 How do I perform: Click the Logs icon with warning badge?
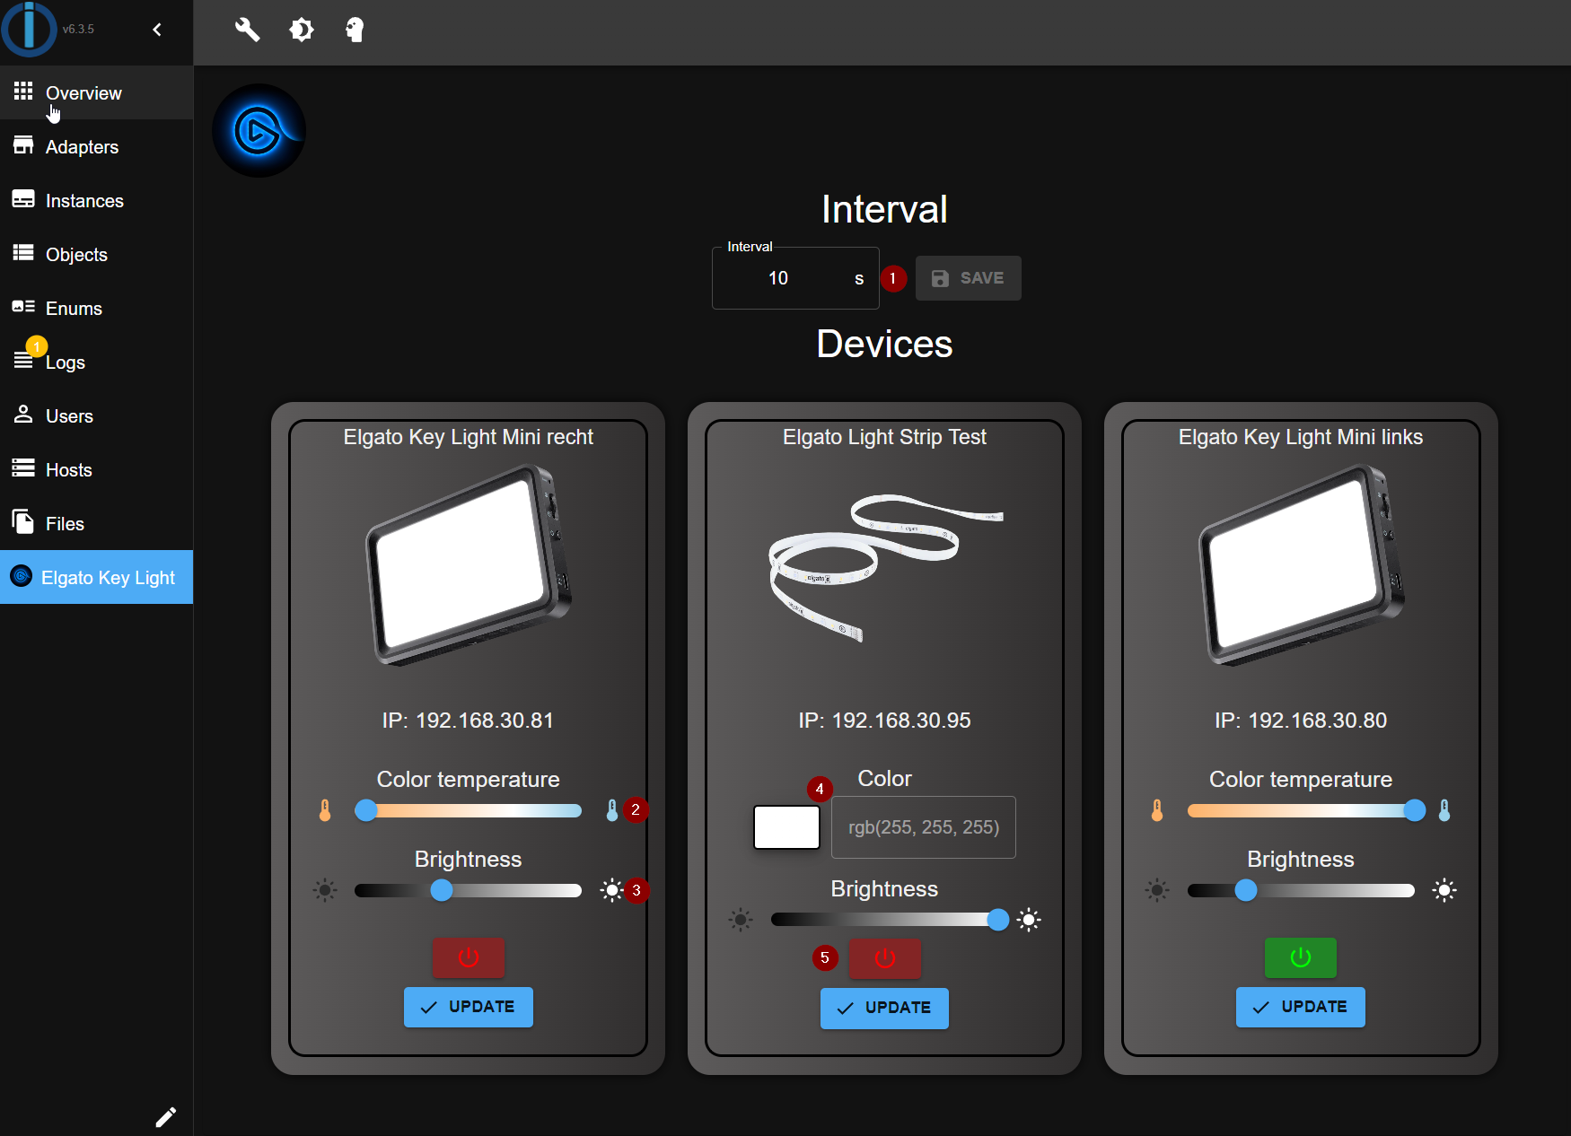(x=23, y=360)
